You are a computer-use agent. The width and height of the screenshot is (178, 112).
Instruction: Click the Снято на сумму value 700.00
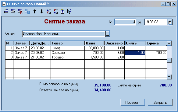[166, 85]
